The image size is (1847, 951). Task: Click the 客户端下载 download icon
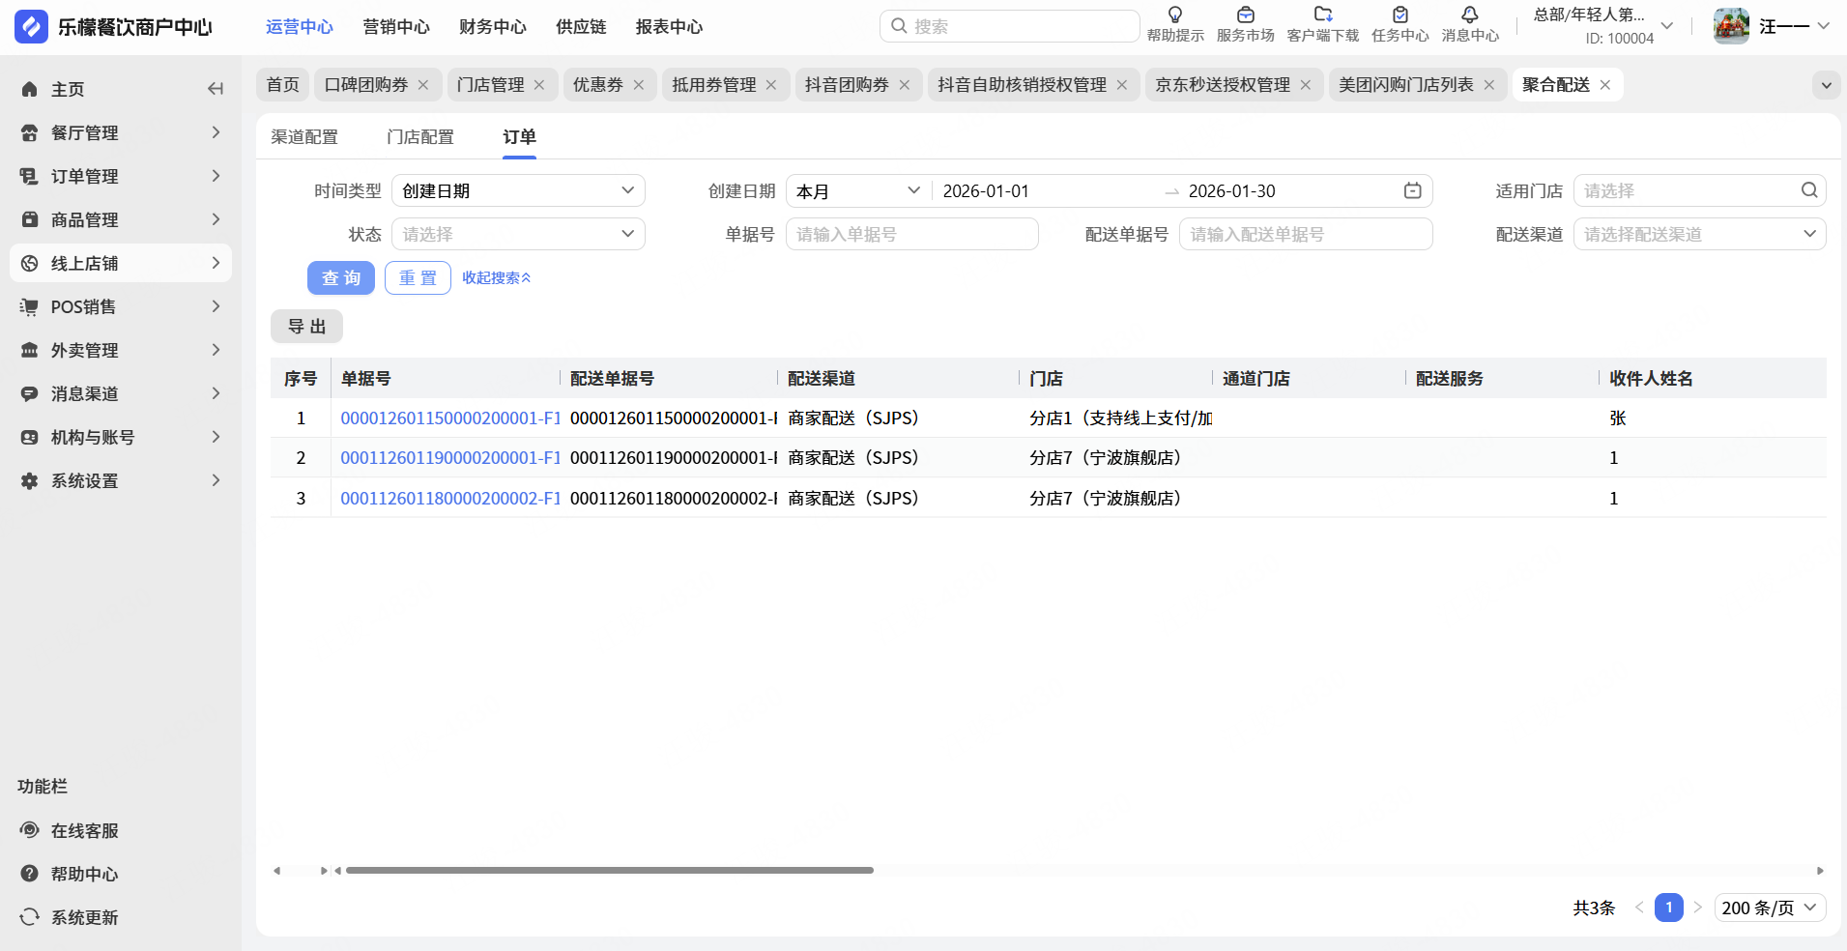(1322, 15)
